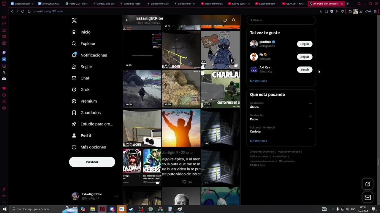This screenshot has height=213, width=380.
Task: Open Estudio para creadores
Action: (92, 124)
